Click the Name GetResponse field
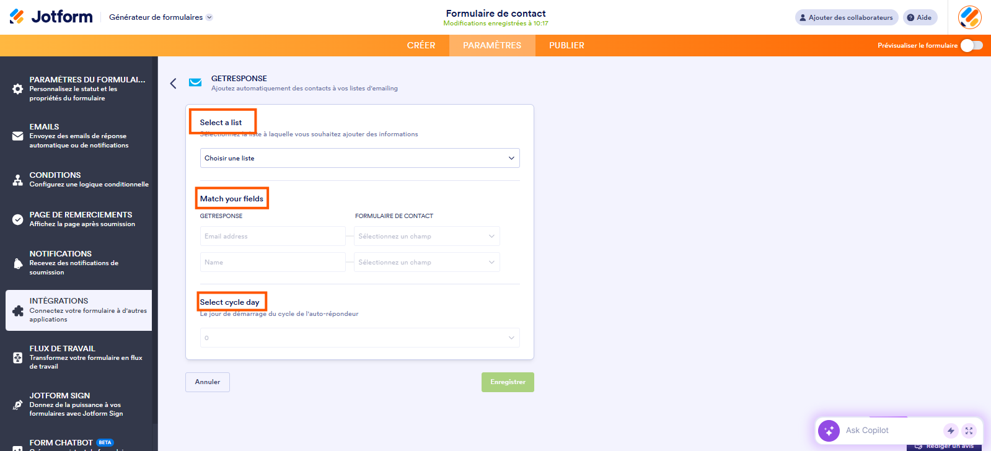991x451 pixels. pos(273,262)
